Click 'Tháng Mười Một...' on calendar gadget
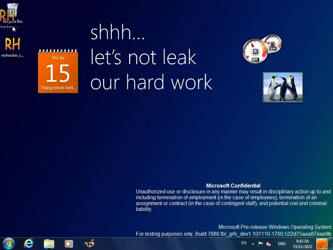 click(59, 88)
